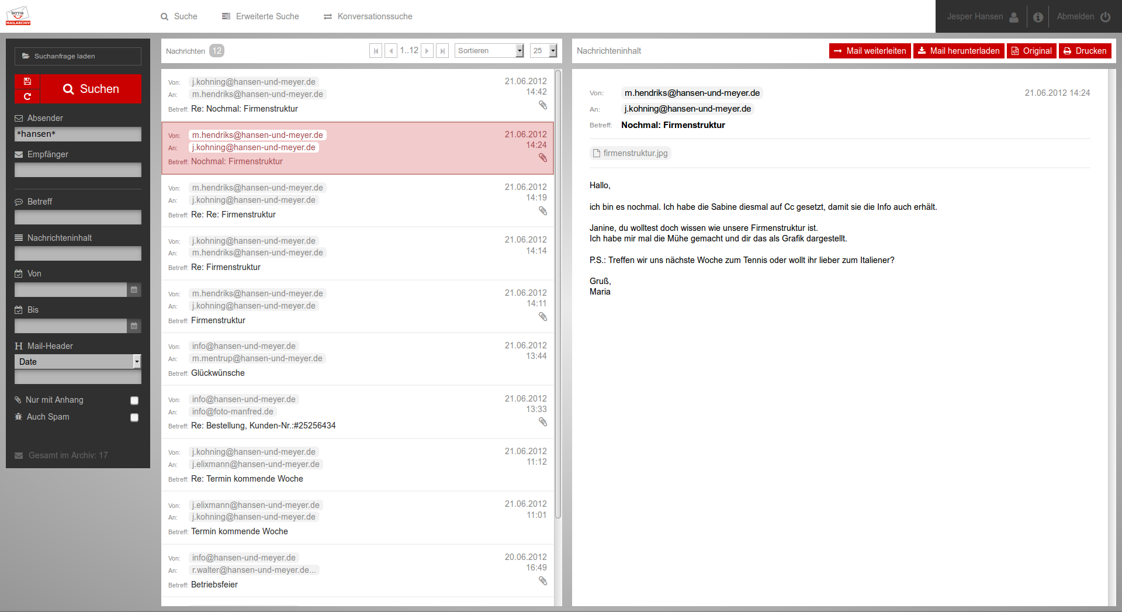The width and height of the screenshot is (1122, 612).
Task: Click the reset search refresh icon
Action: click(x=27, y=96)
